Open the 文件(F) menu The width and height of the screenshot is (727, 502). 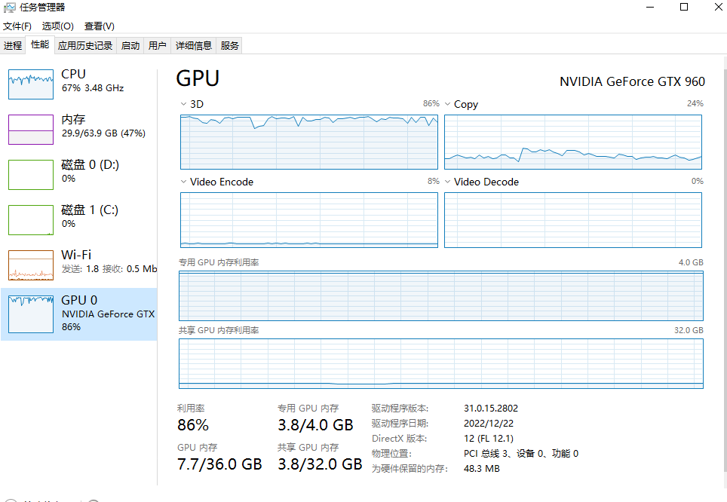17,26
